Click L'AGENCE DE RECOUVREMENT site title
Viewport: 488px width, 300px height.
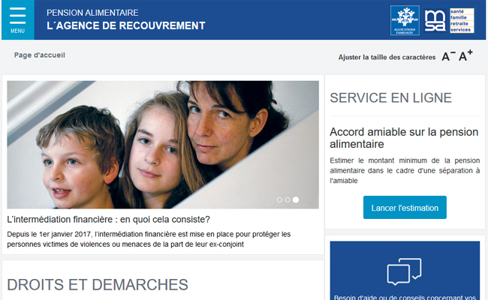126,25
